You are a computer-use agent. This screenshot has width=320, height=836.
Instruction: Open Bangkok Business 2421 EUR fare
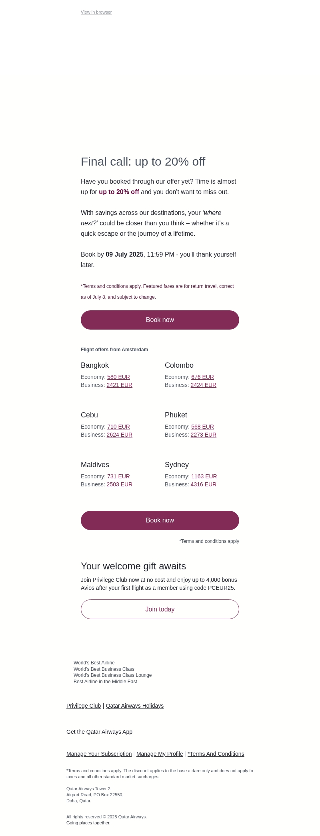point(119,385)
